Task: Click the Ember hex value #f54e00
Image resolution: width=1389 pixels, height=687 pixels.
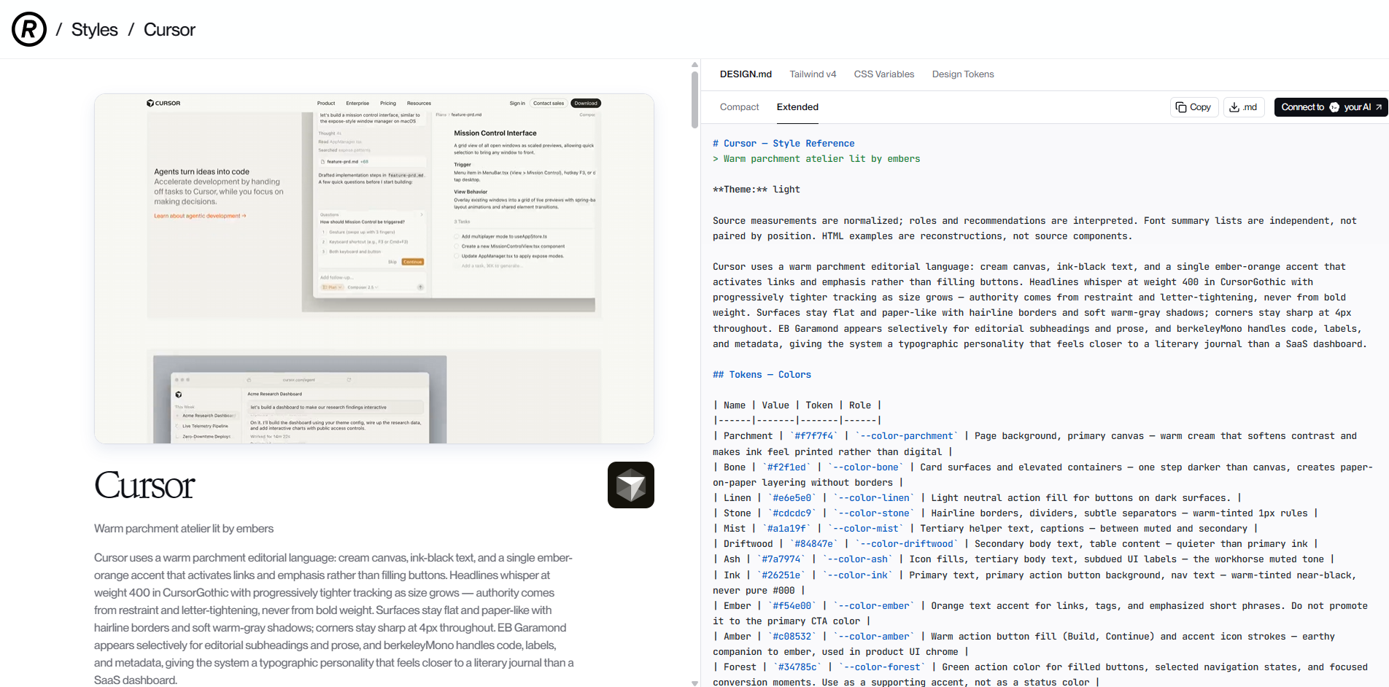Action: click(792, 606)
